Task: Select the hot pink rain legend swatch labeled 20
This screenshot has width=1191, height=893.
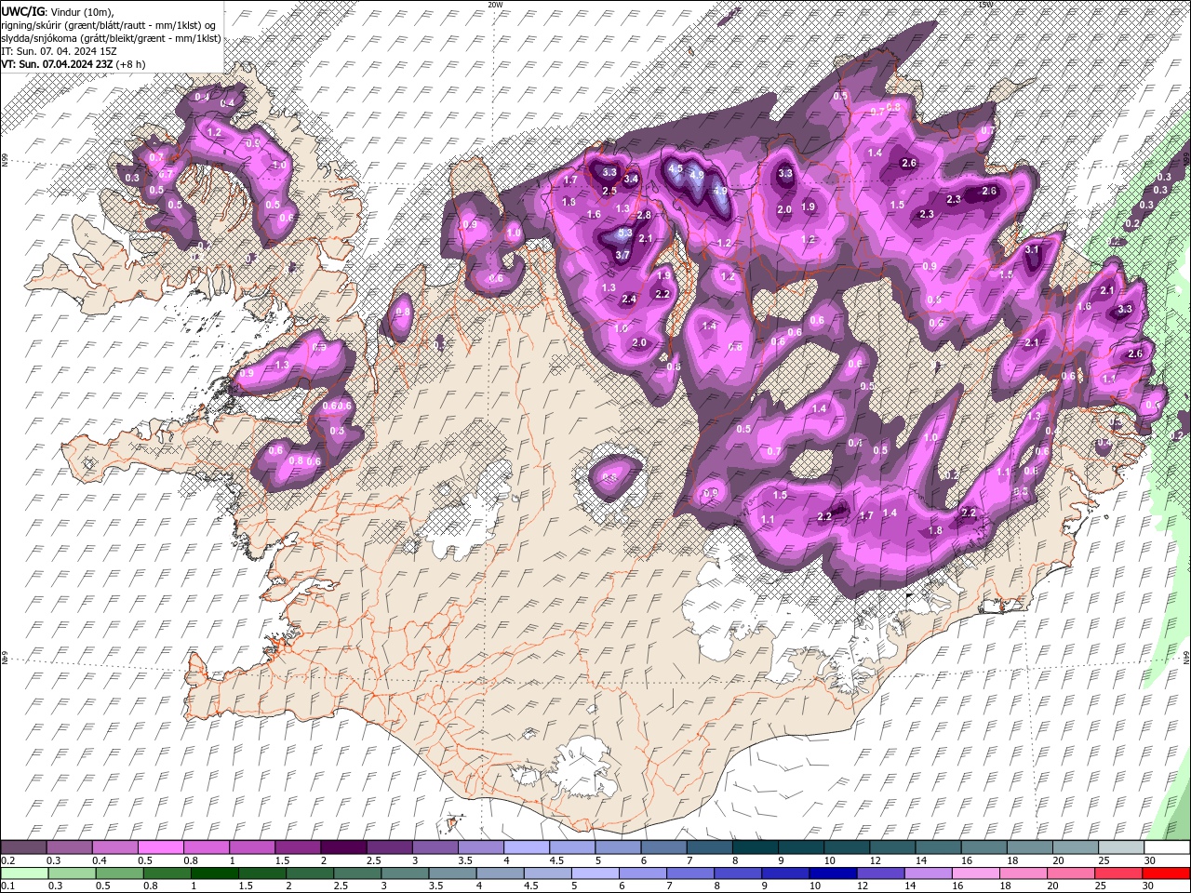Action: pos(1070,873)
